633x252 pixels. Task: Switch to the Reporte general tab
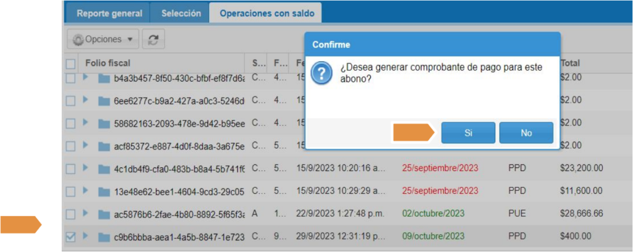point(109,13)
